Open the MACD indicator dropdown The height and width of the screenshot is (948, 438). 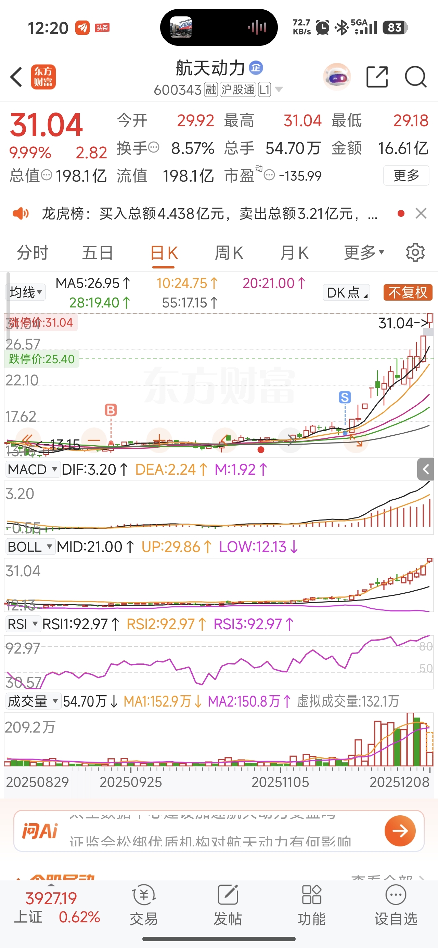coord(33,469)
